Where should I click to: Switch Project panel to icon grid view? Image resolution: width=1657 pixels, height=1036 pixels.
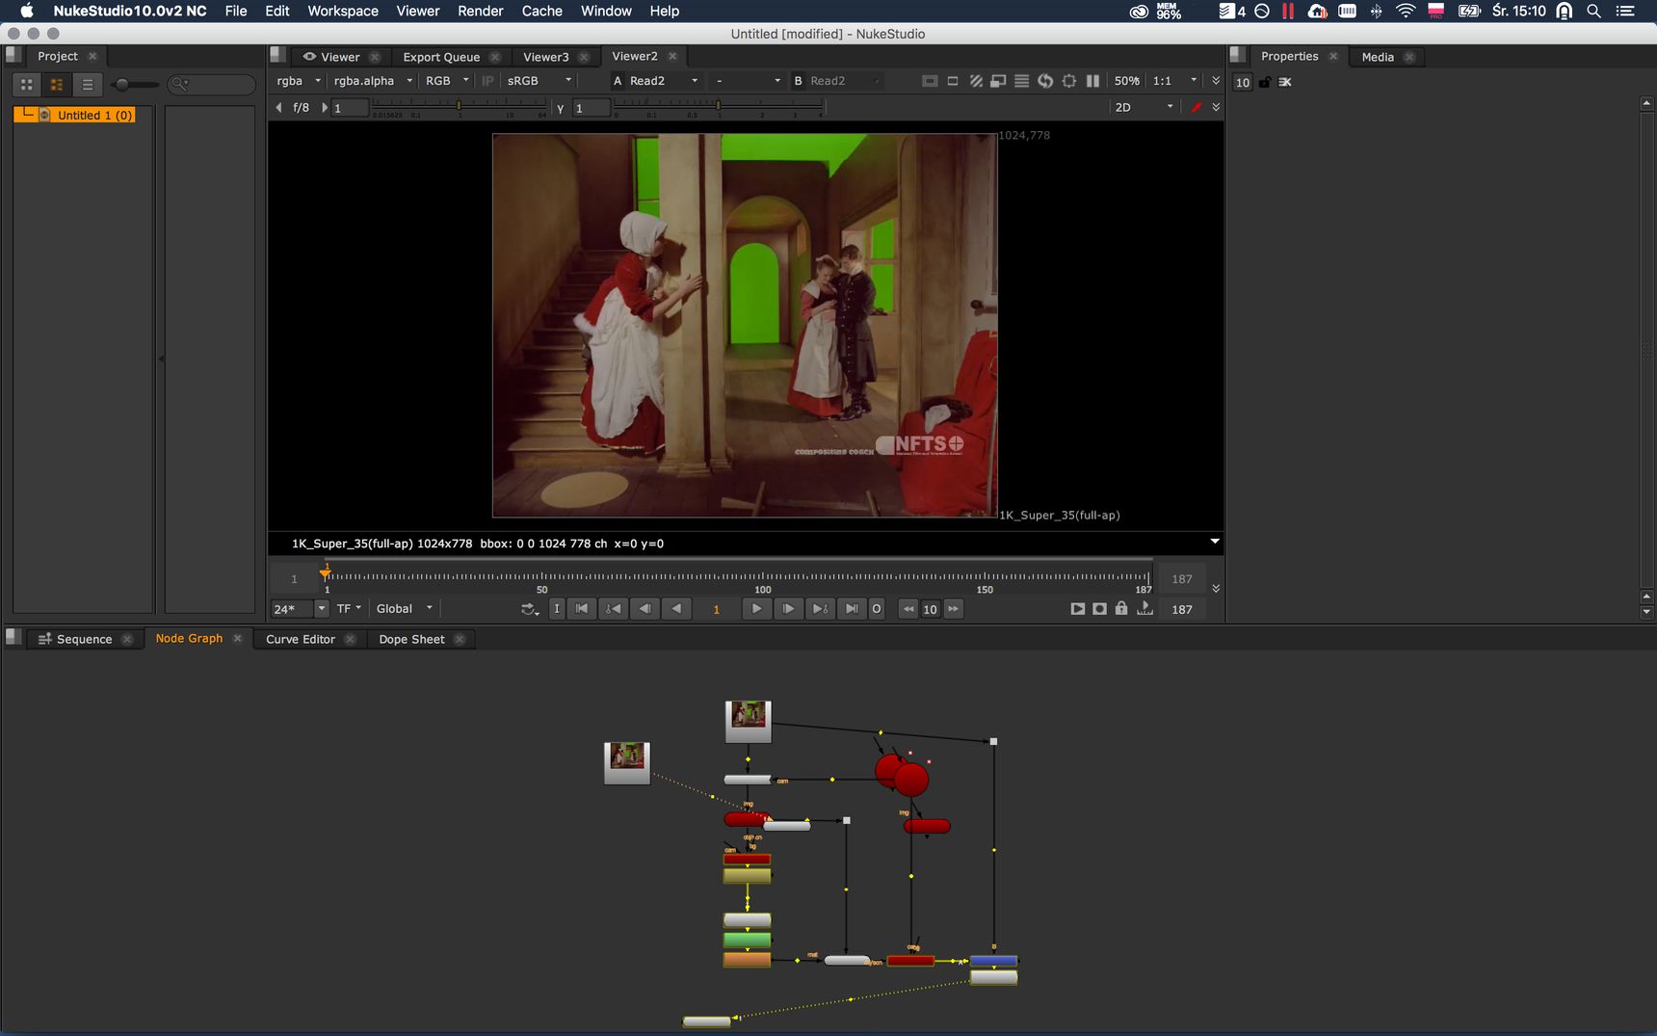pyautogui.click(x=27, y=85)
